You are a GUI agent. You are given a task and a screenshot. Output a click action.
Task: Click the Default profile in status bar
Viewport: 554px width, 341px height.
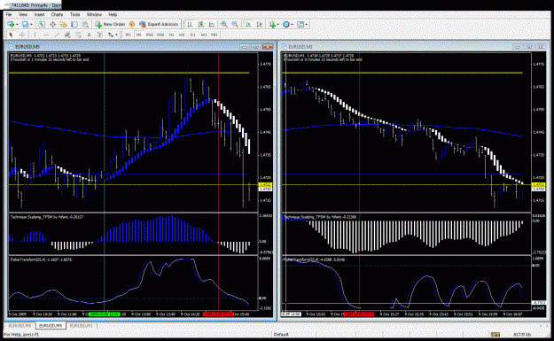click(281, 334)
